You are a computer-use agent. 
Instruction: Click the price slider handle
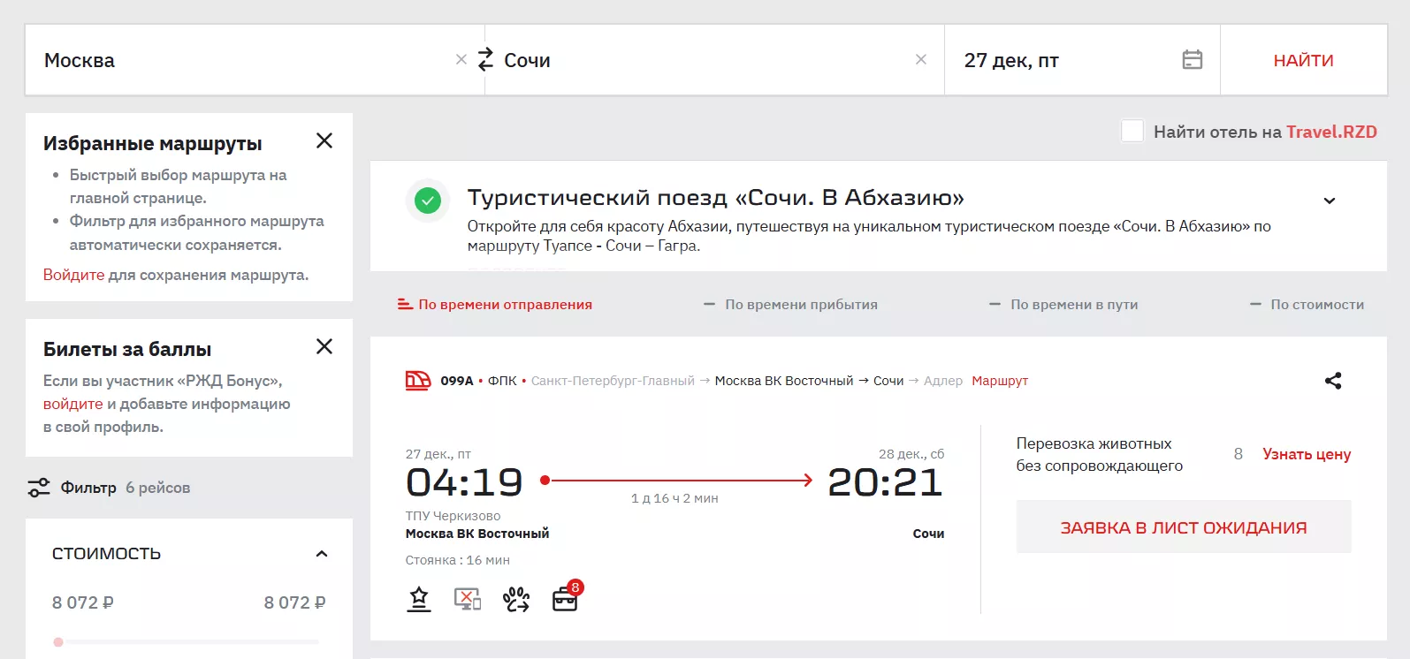point(58,642)
